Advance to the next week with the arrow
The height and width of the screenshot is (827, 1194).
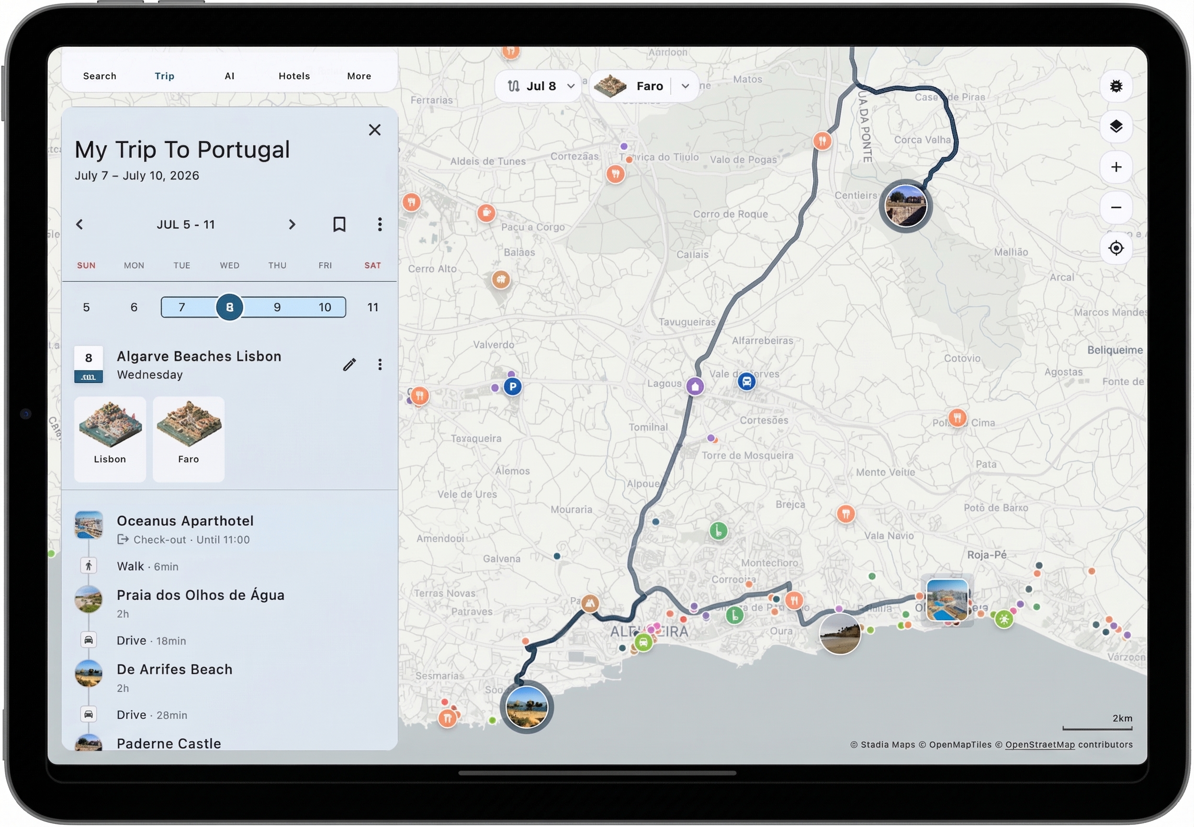tap(293, 224)
